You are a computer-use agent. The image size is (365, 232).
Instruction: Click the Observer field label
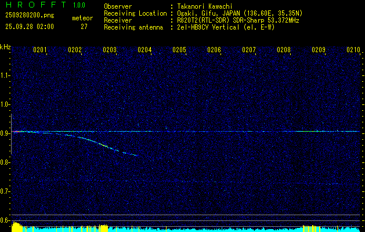(118, 6)
